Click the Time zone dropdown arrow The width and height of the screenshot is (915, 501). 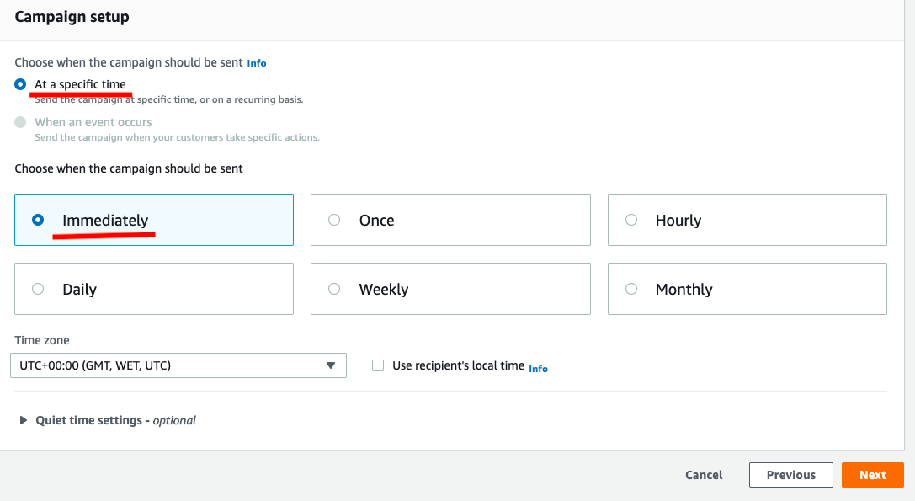pyautogui.click(x=331, y=365)
